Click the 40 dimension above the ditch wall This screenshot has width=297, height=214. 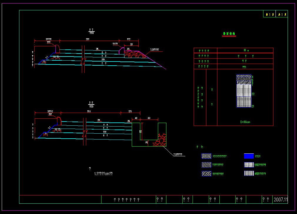click(x=136, y=118)
